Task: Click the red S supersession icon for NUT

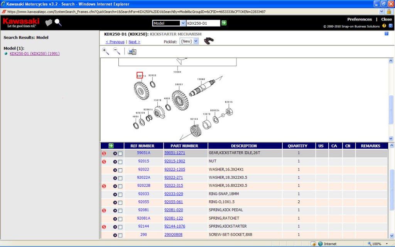Action: 104,162
